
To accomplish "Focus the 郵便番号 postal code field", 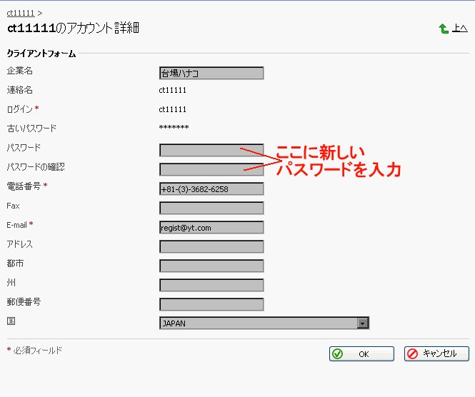I will (211, 304).
